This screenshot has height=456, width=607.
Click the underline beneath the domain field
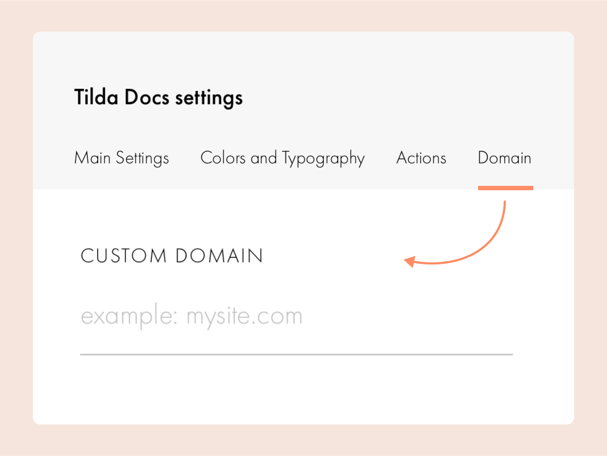pos(296,355)
